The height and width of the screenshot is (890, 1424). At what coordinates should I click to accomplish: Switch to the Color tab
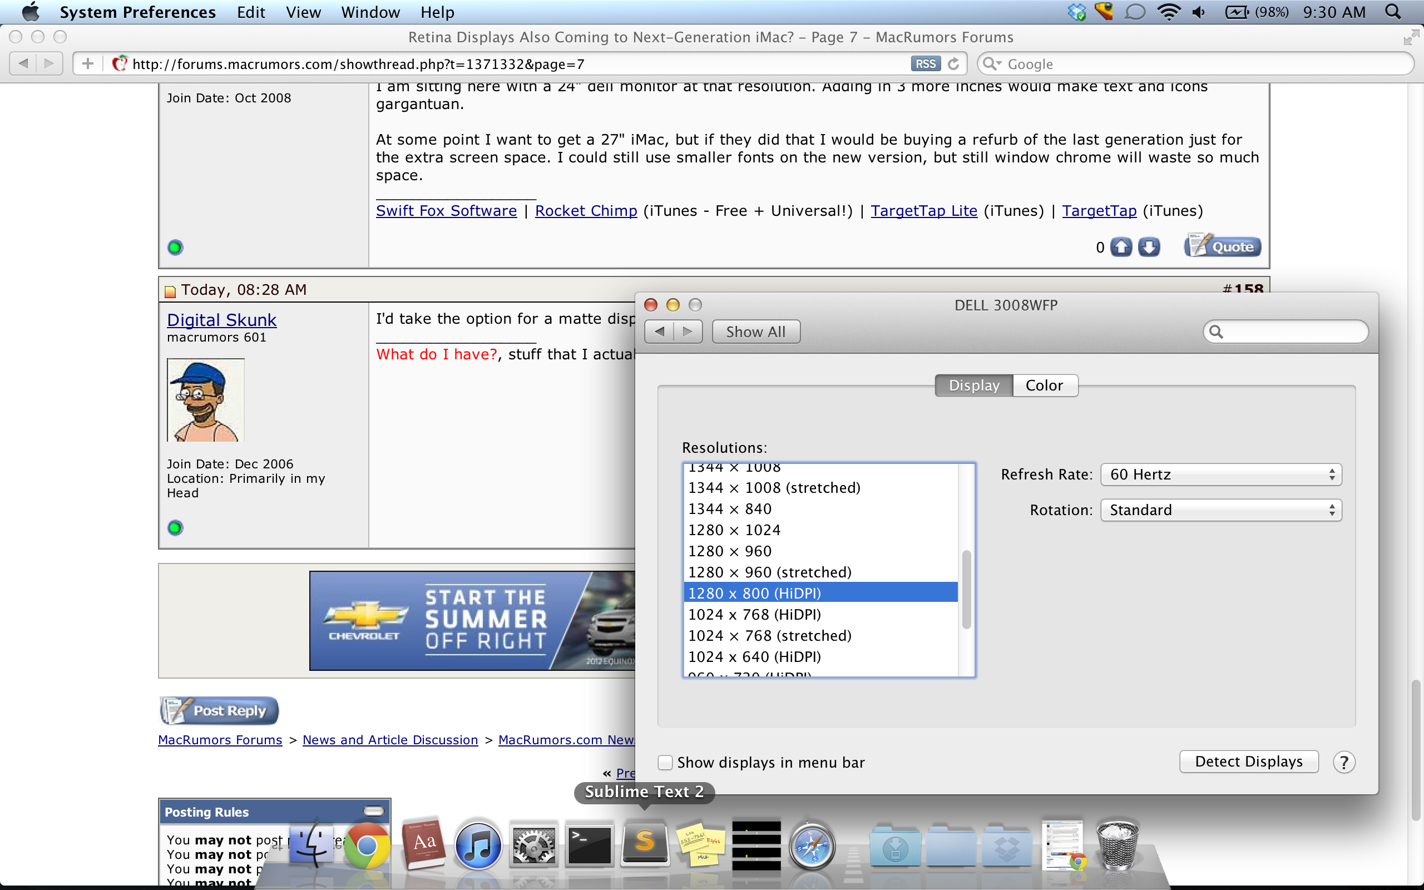(1044, 385)
